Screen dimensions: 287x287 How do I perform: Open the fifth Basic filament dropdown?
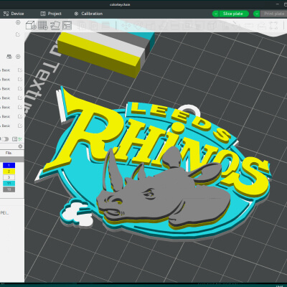click(6, 107)
